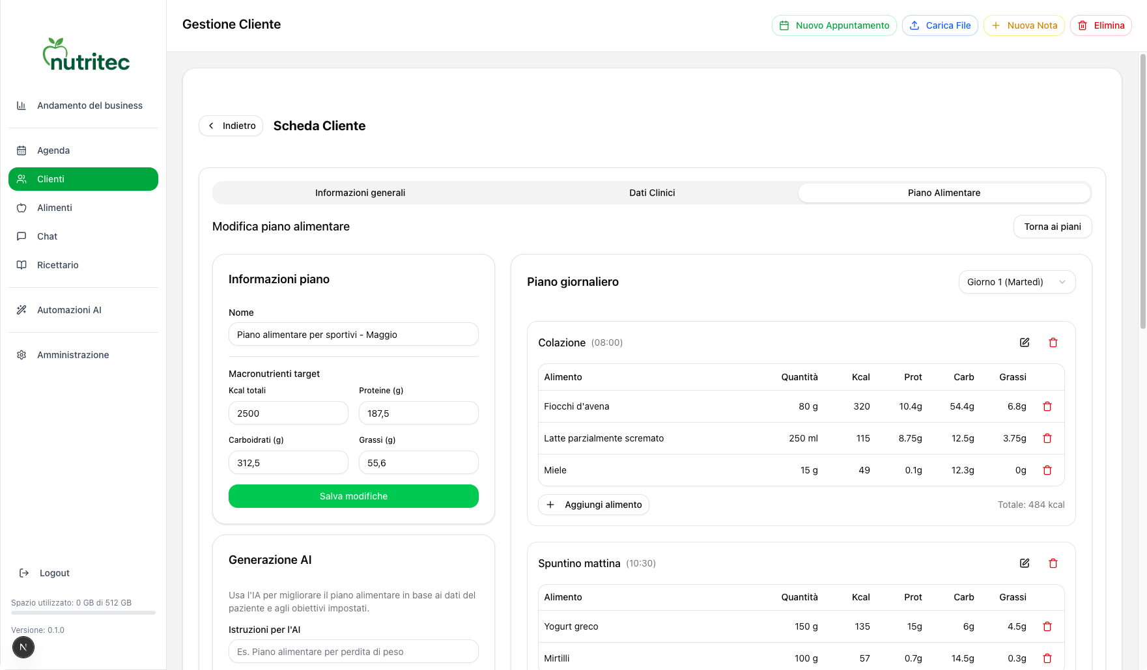Edit the Spuntino mattina meal
Viewport: 1147px width, 670px height.
[x=1025, y=563]
